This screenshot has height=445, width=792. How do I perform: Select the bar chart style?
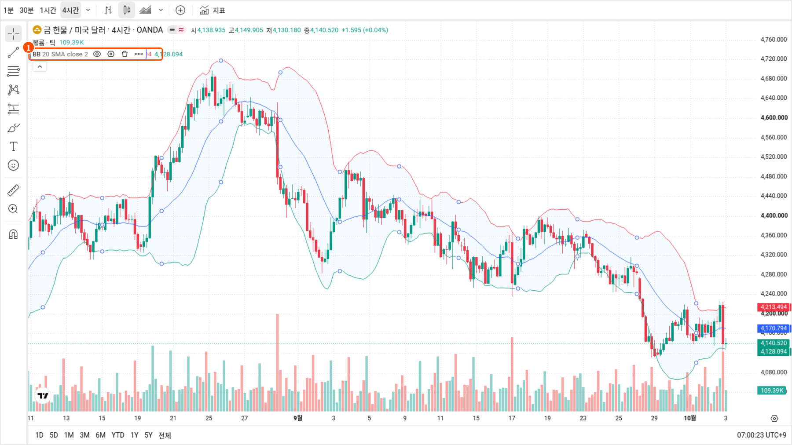click(108, 10)
